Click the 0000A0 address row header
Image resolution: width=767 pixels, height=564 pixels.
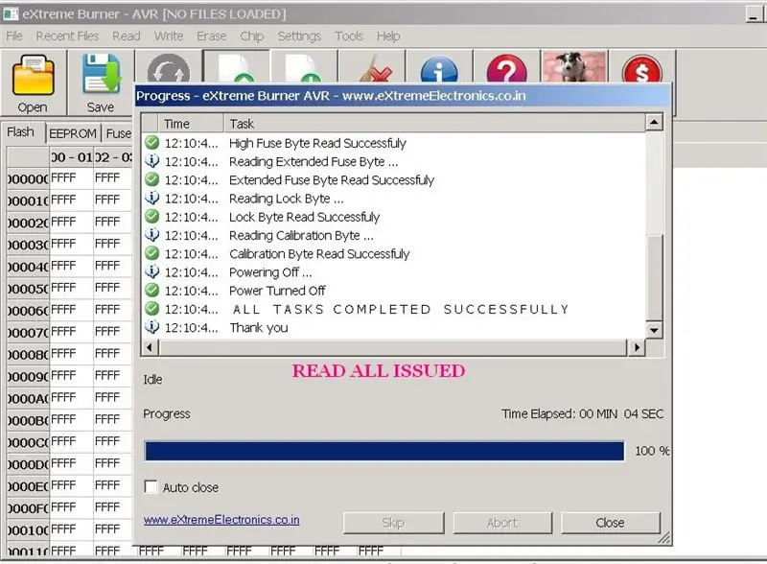coord(28,398)
